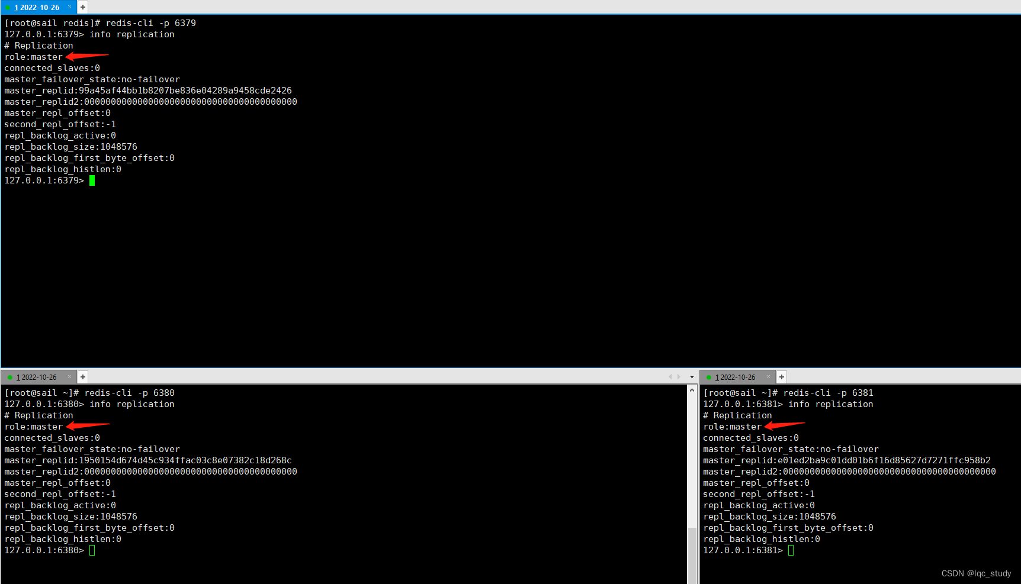Click the green cursor at the 6379 prompt

[x=92, y=180]
